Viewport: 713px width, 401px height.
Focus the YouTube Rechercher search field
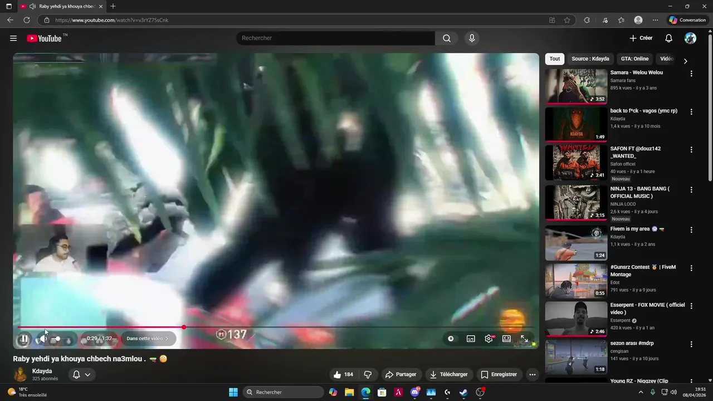pos(336,38)
